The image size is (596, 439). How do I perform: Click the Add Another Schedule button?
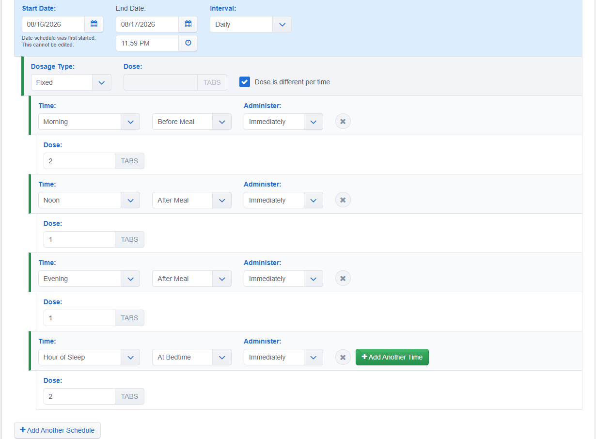(x=57, y=430)
